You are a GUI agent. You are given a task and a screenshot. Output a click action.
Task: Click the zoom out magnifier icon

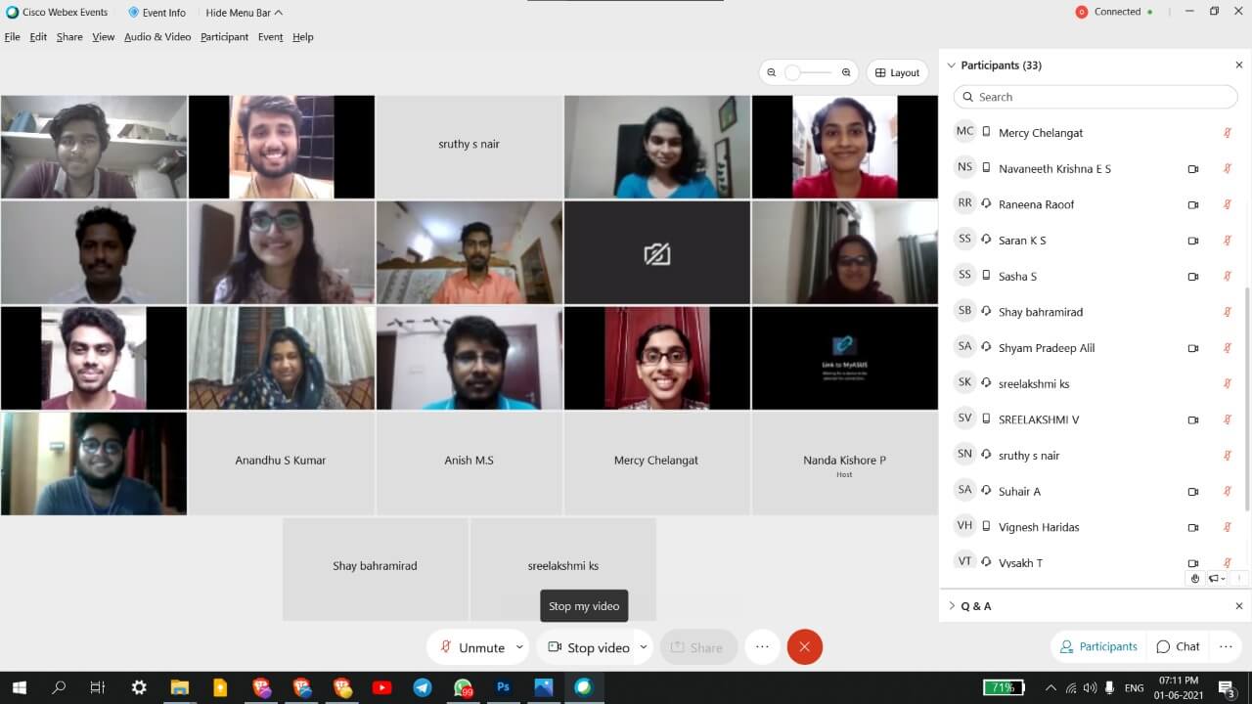[772, 72]
